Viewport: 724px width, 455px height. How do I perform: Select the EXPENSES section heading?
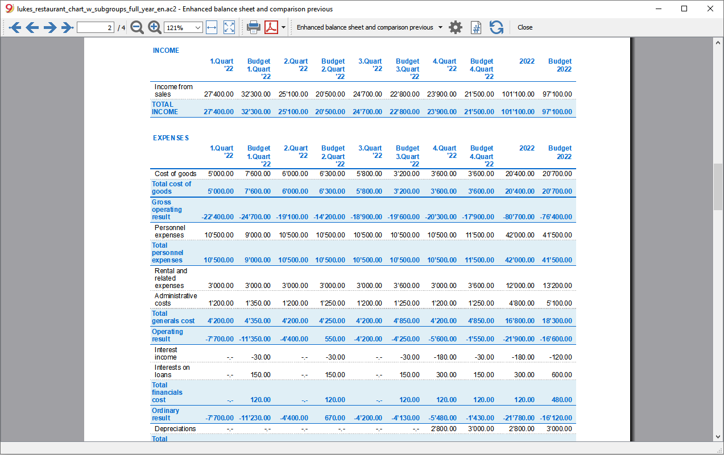[171, 138]
